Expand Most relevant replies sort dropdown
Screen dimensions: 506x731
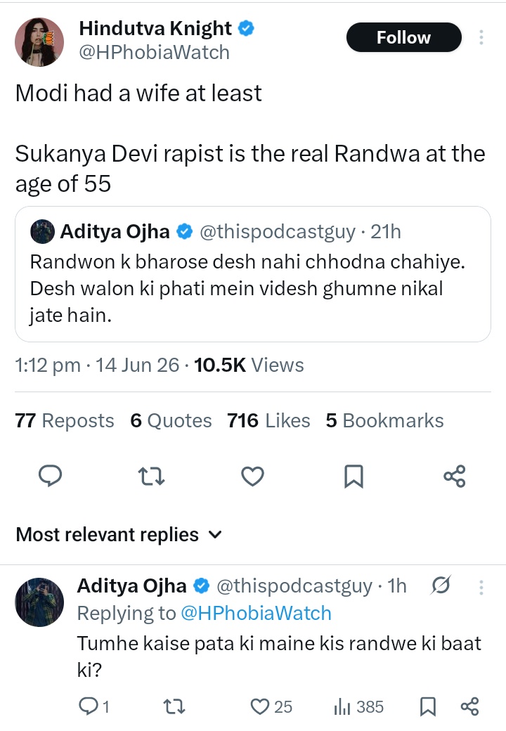click(x=119, y=535)
